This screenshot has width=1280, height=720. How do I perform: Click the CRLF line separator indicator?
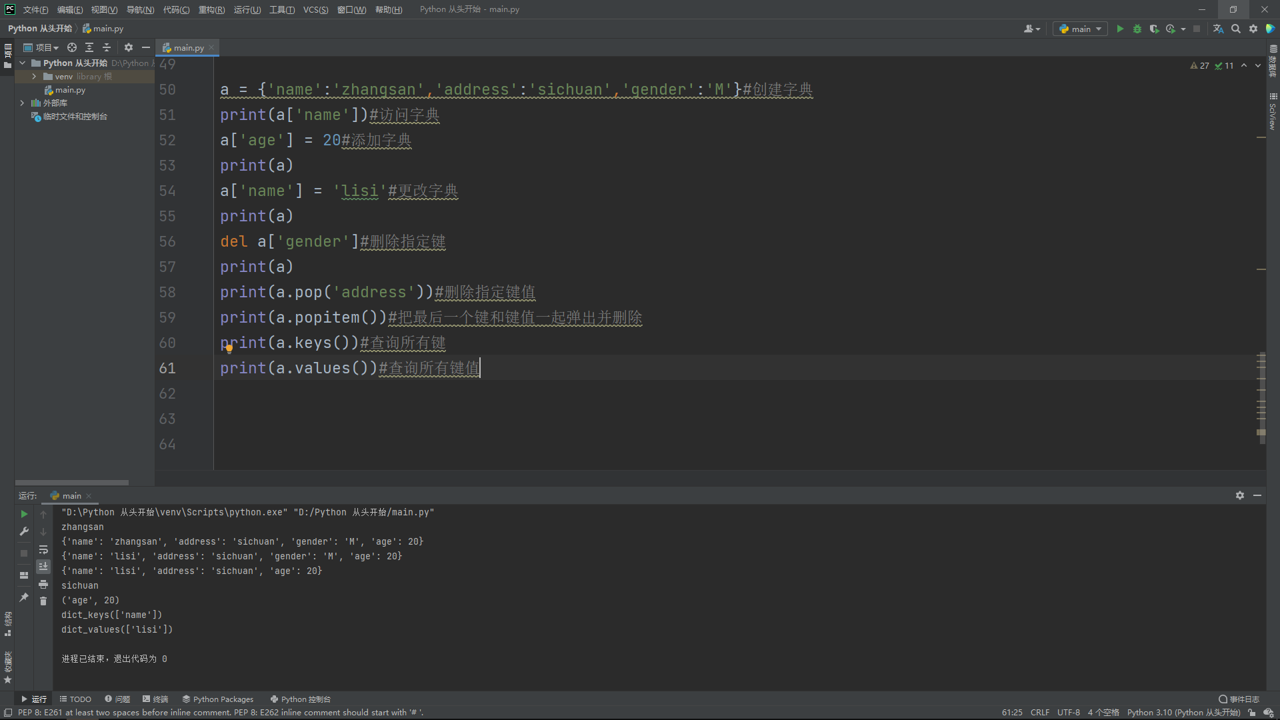[x=1039, y=712]
